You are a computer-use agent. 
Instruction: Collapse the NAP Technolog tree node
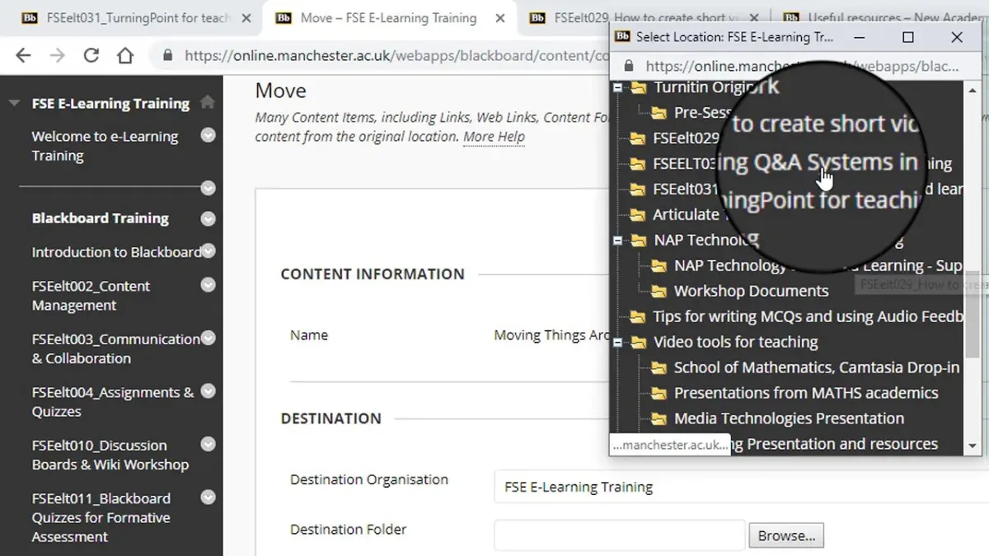(617, 241)
